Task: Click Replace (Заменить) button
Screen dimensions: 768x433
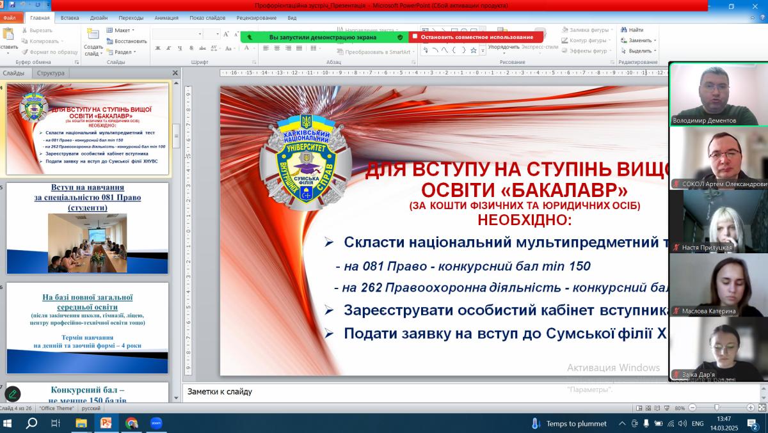Action: tap(638, 40)
